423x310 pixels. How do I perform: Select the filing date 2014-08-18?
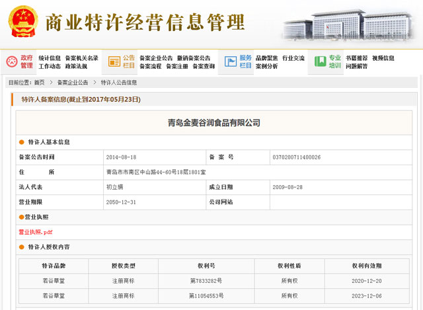tap(121, 157)
